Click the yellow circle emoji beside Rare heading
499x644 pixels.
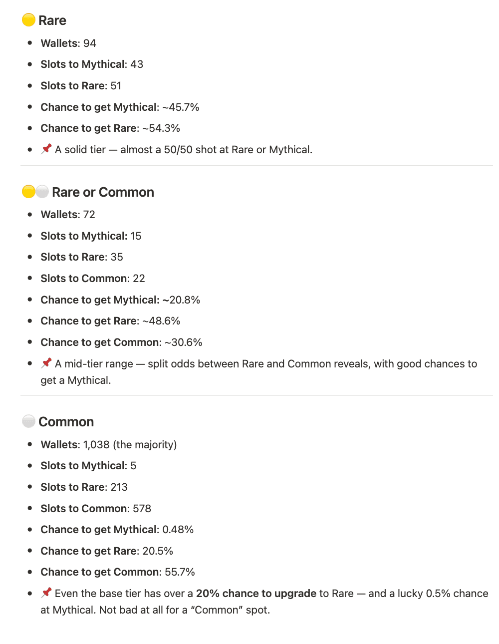(28, 20)
